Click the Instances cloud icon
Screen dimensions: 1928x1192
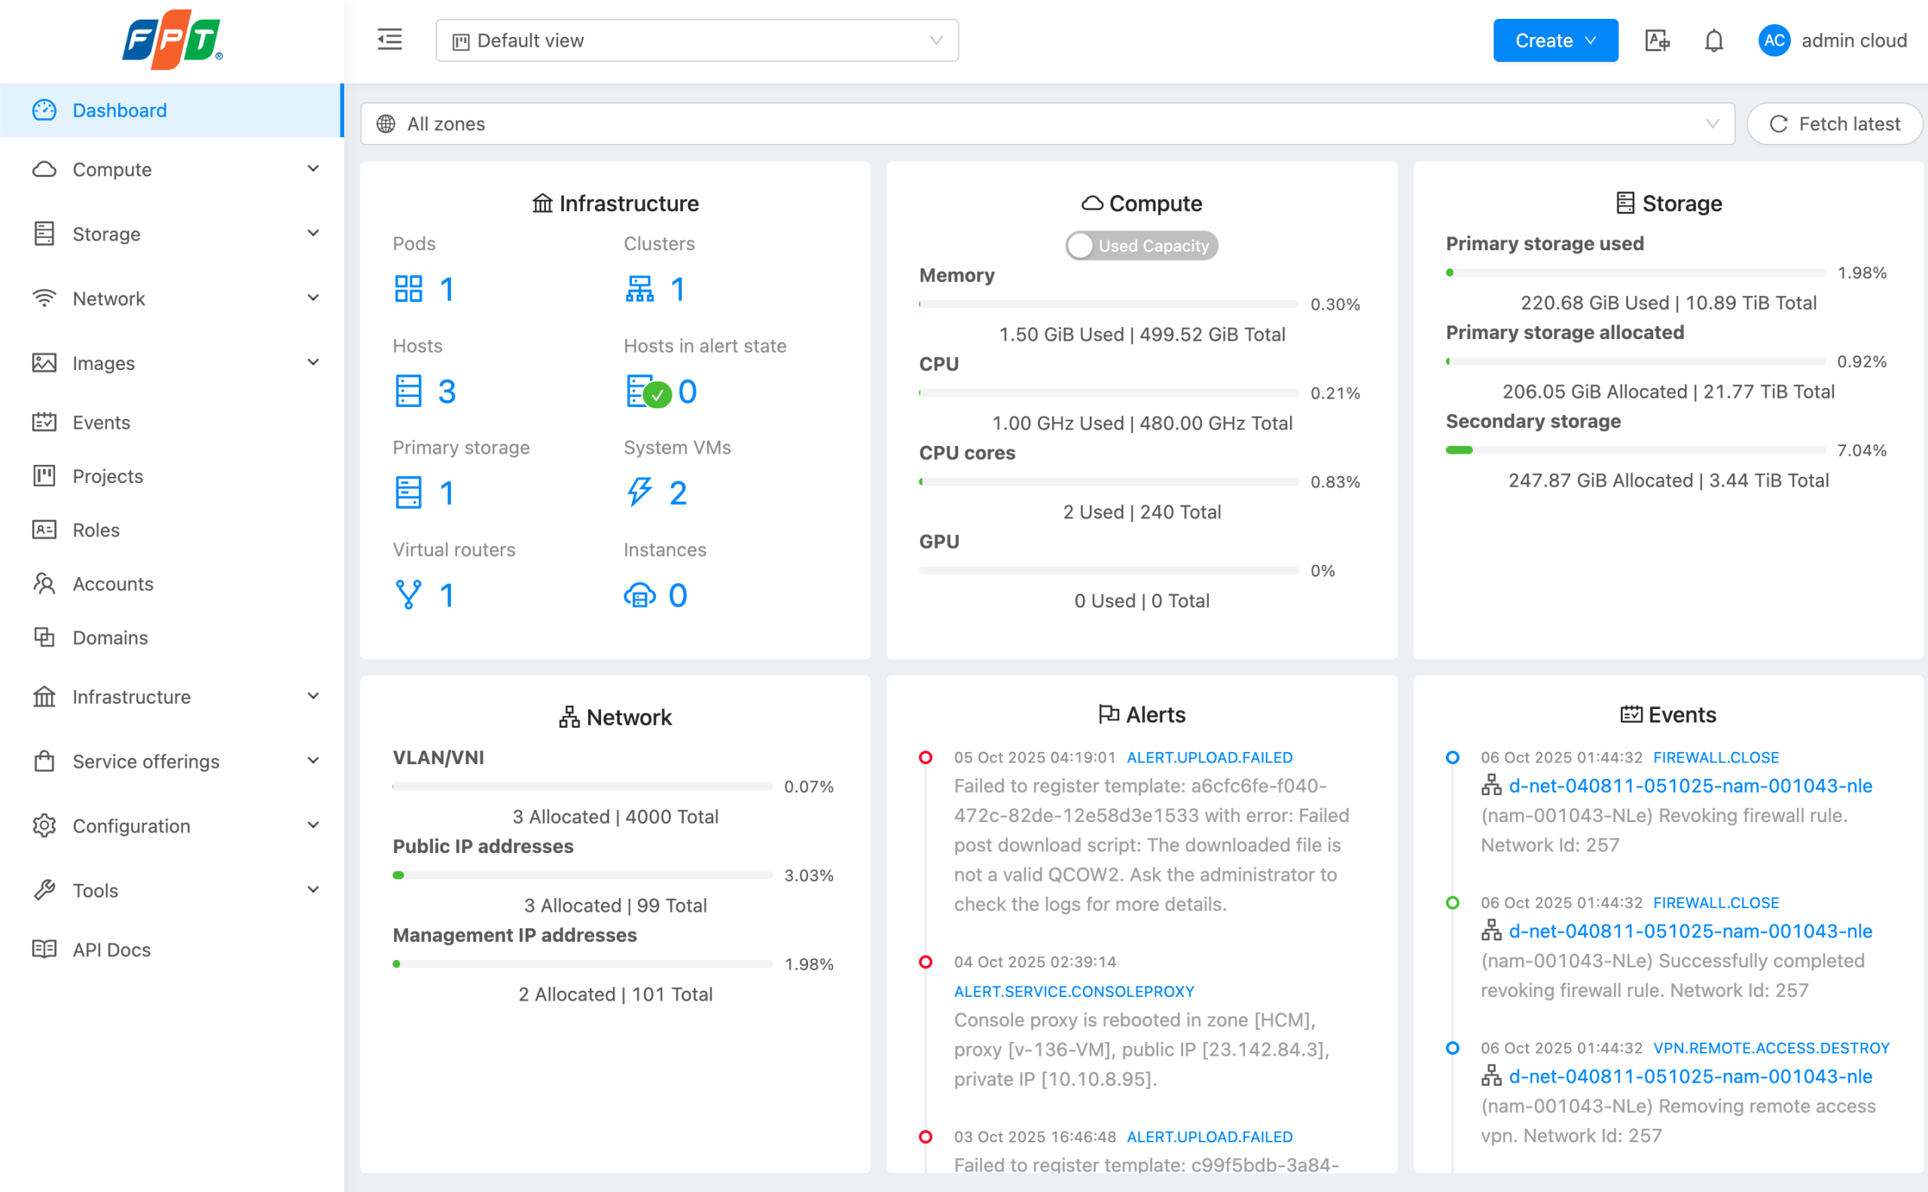pos(639,595)
